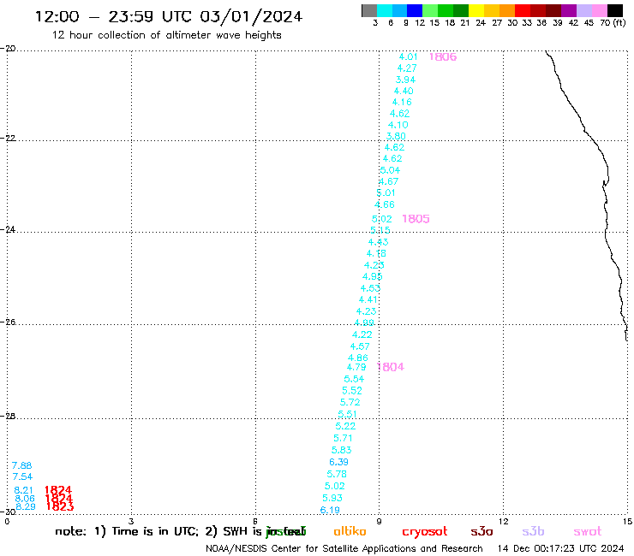Click the s3b satellite legend label

pos(533,531)
